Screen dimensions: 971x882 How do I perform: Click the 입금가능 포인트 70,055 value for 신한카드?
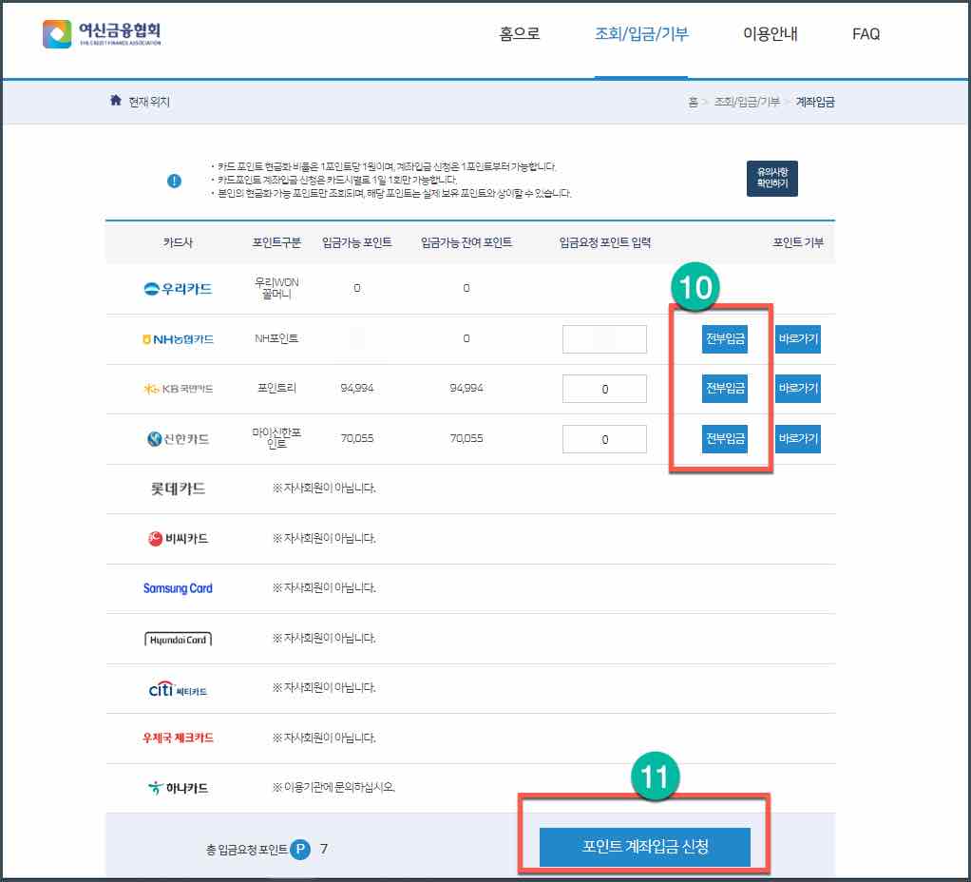point(356,438)
